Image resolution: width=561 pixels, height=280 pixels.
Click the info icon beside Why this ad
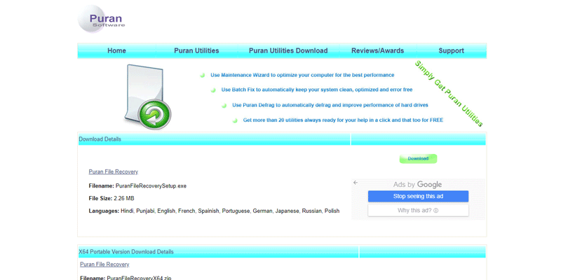click(x=435, y=211)
